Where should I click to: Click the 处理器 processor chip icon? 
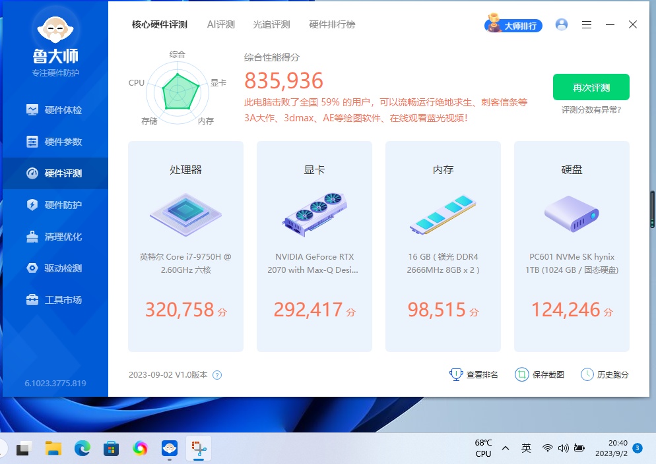point(185,215)
